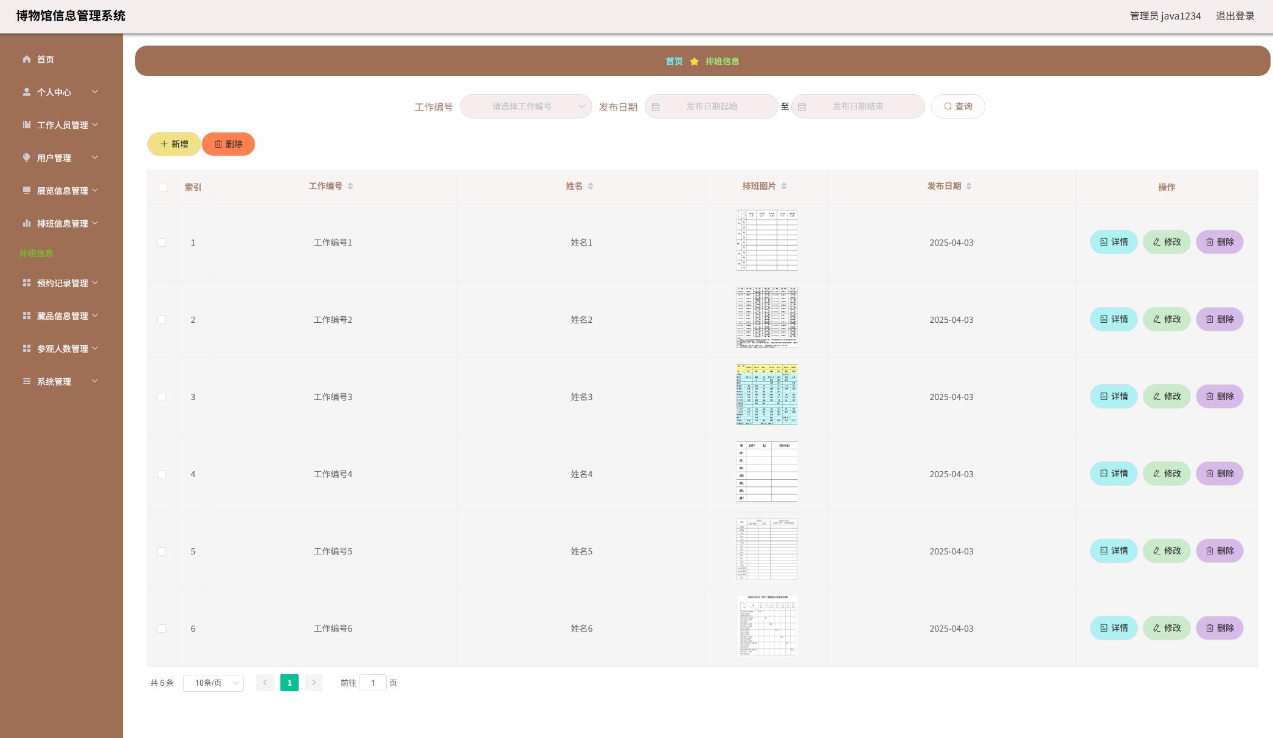The image size is (1273, 738).
Task: Click the star icon in the breadcrumb
Action: 694,61
